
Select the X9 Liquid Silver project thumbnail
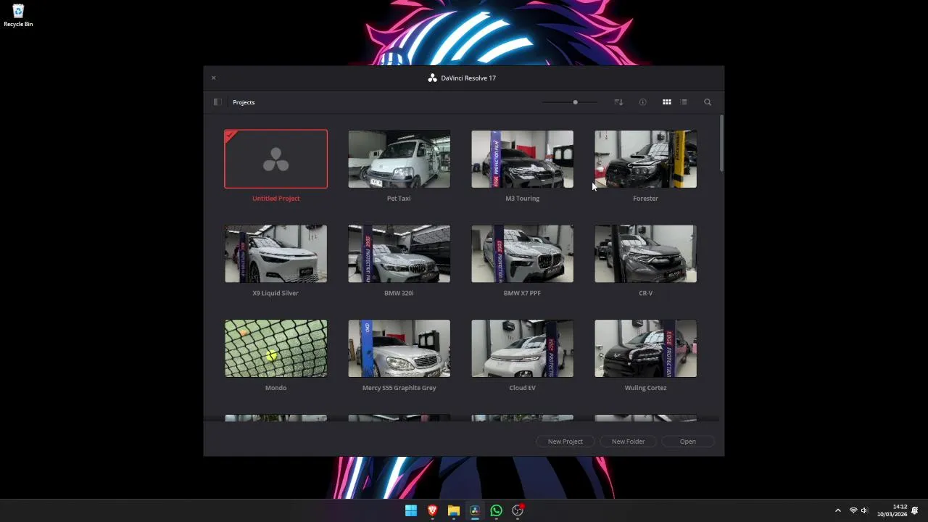click(275, 254)
